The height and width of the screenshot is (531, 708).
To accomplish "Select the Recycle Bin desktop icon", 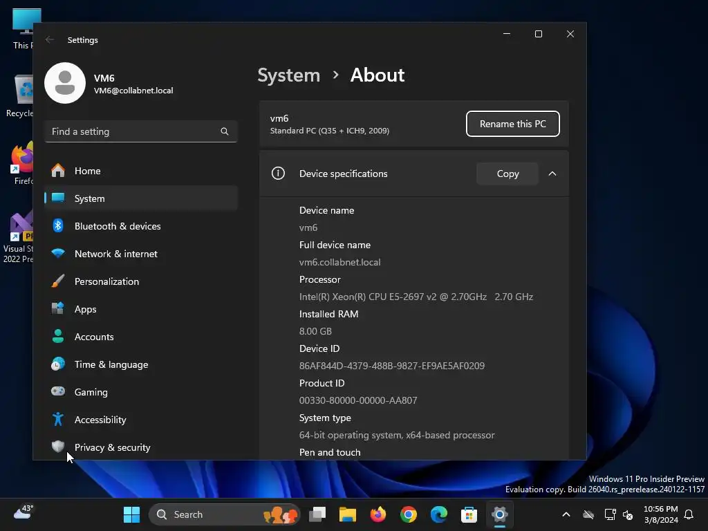I will (x=19, y=96).
